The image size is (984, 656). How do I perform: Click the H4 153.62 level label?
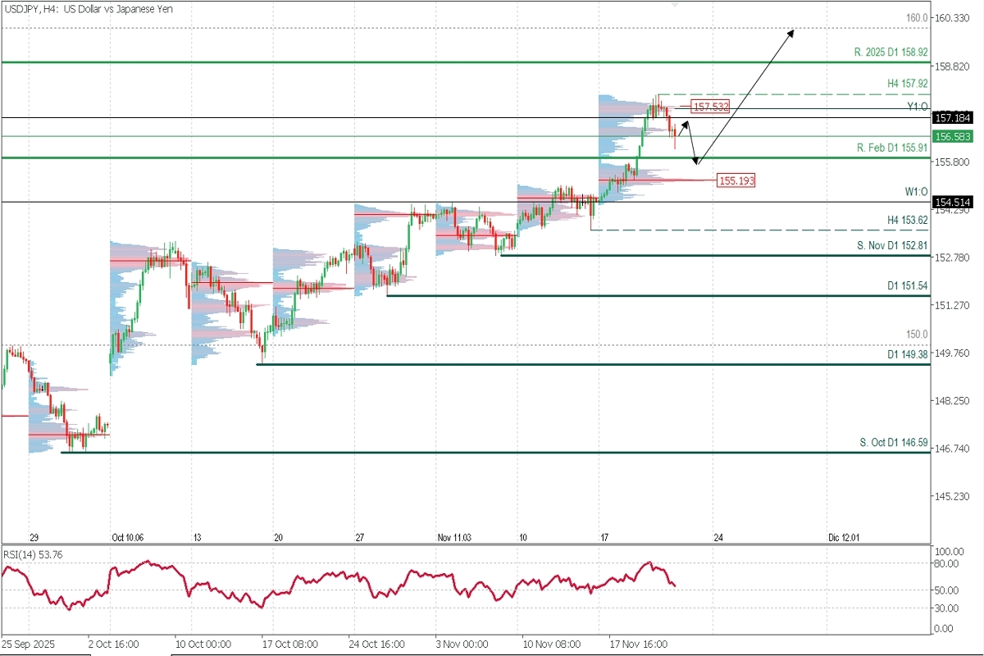907,221
